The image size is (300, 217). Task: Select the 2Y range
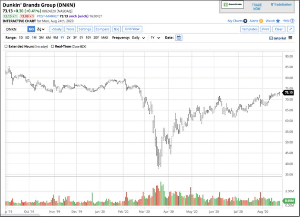[69, 38]
